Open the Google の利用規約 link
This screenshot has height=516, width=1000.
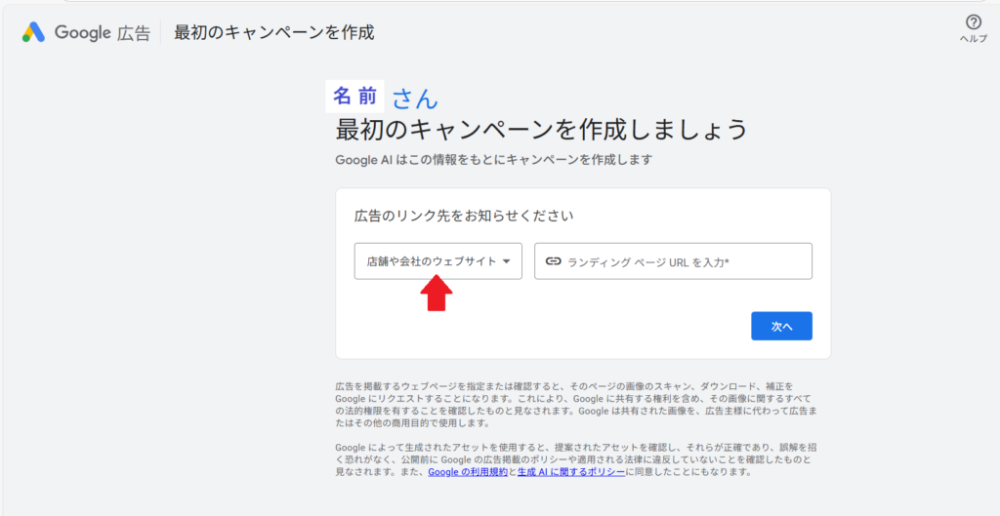coord(468,473)
